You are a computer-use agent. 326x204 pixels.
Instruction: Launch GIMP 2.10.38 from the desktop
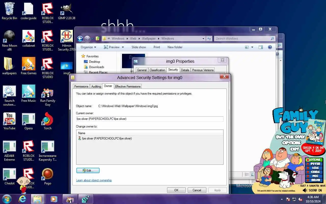pyautogui.click(x=67, y=11)
